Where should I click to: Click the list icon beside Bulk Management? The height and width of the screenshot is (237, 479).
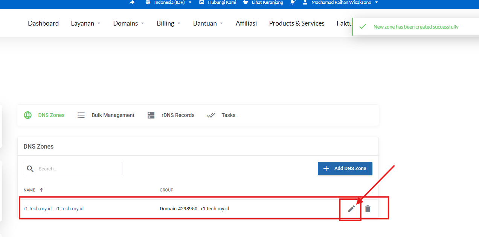coord(81,115)
